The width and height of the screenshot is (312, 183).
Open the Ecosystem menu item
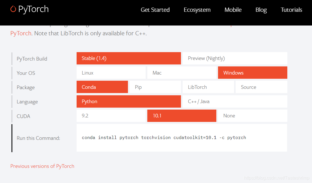197,10
